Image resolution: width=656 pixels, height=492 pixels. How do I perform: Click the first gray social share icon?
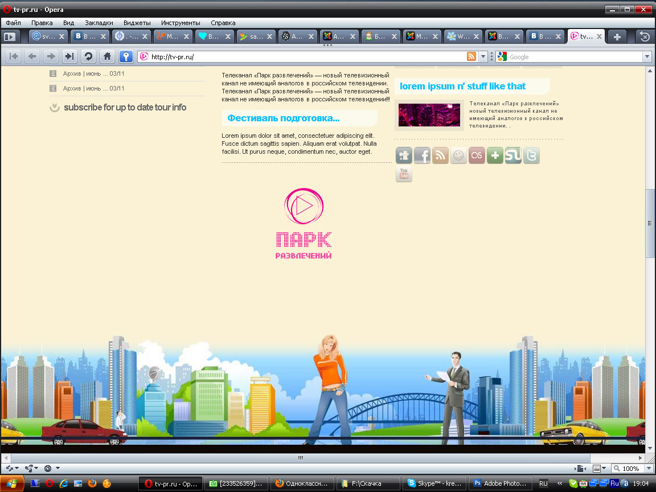pyautogui.click(x=404, y=155)
